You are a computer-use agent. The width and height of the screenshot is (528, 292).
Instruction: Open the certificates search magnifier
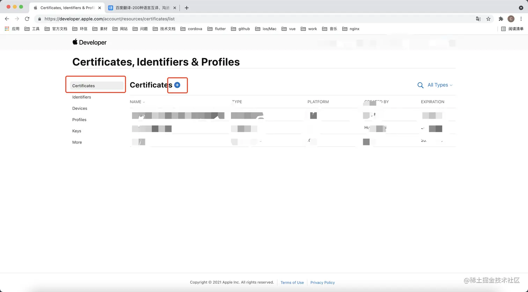point(420,85)
